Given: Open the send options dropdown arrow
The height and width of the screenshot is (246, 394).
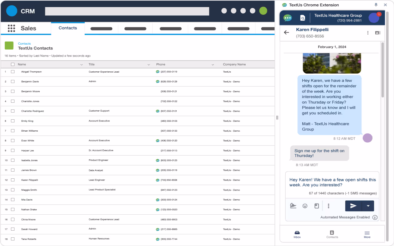Looking at the screenshot, I should click(x=368, y=206).
